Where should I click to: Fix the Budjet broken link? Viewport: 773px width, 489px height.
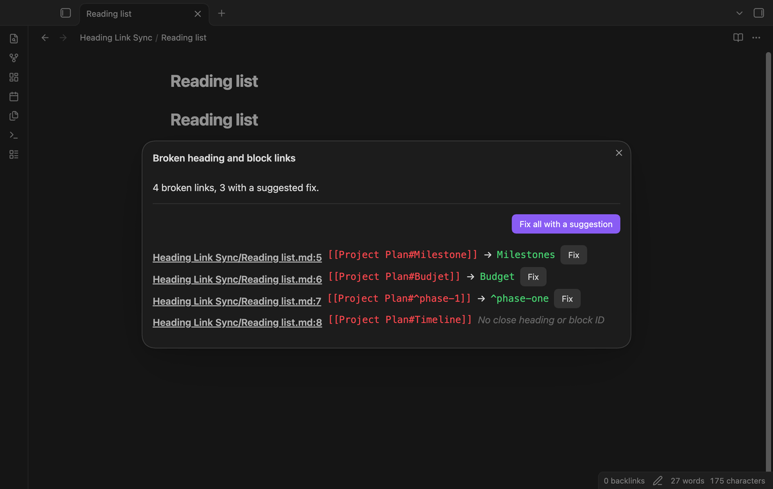(x=533, y=277)
